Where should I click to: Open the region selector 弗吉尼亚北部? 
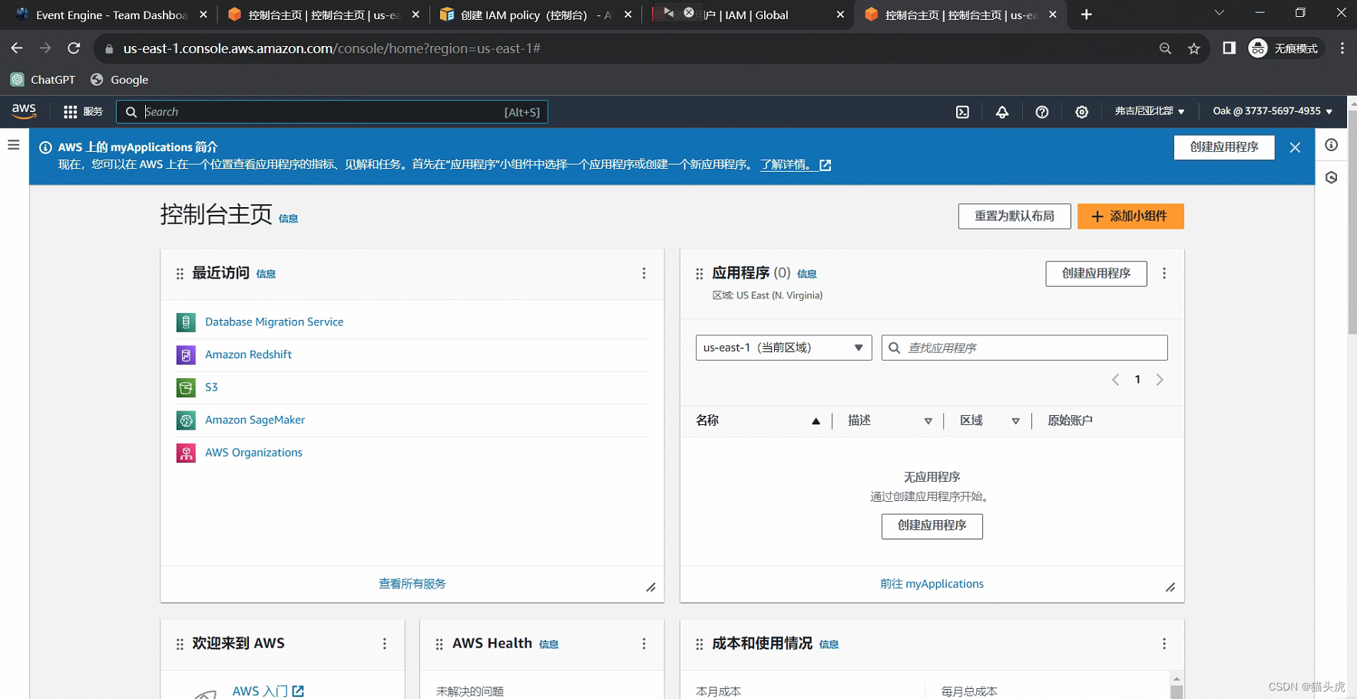click(x=1150, y=111)
